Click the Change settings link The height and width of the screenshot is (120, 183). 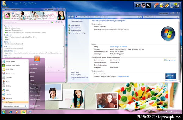click(170, 60)
